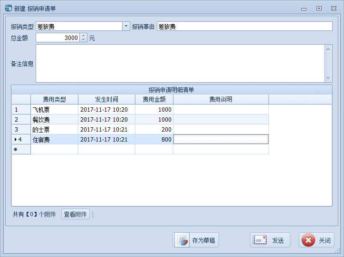The height and width of the screenshot is (257, 344).
Task: Focus the 报销事由 text field
Action: click(x=244, y=26)
